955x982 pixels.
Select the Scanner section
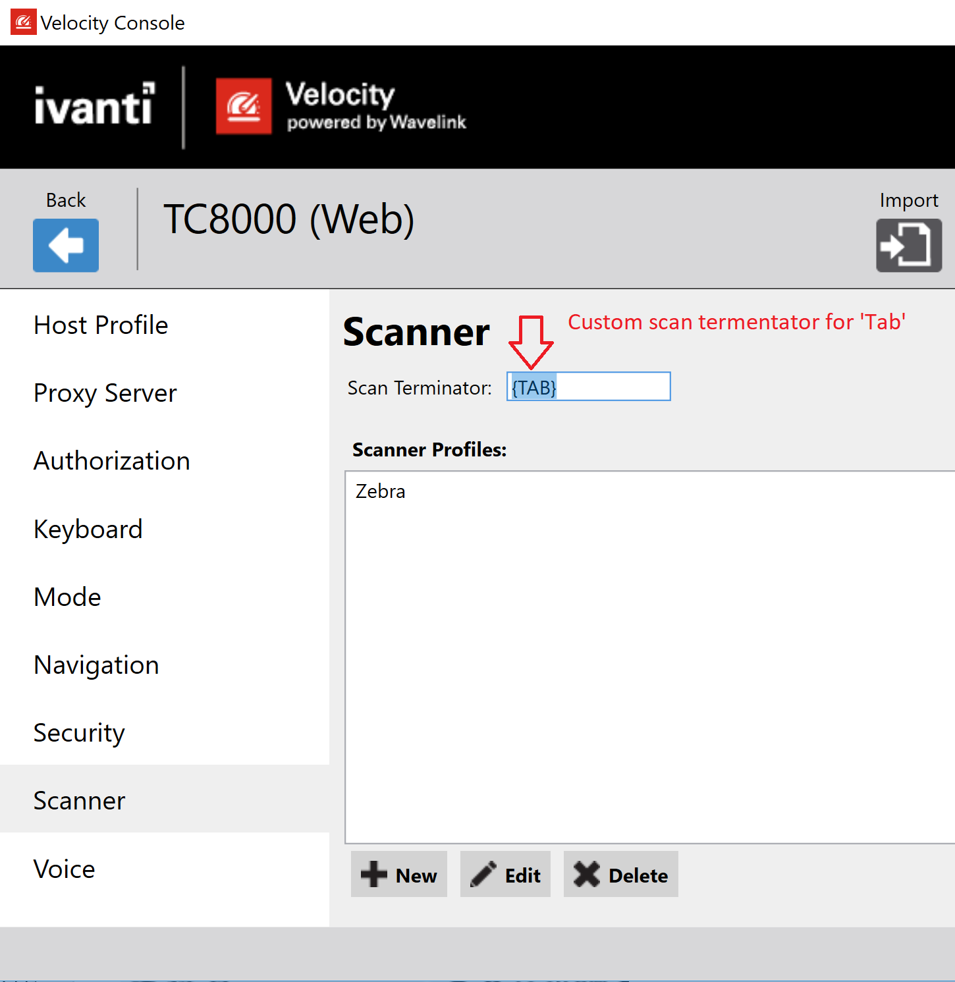coord(79,800)
